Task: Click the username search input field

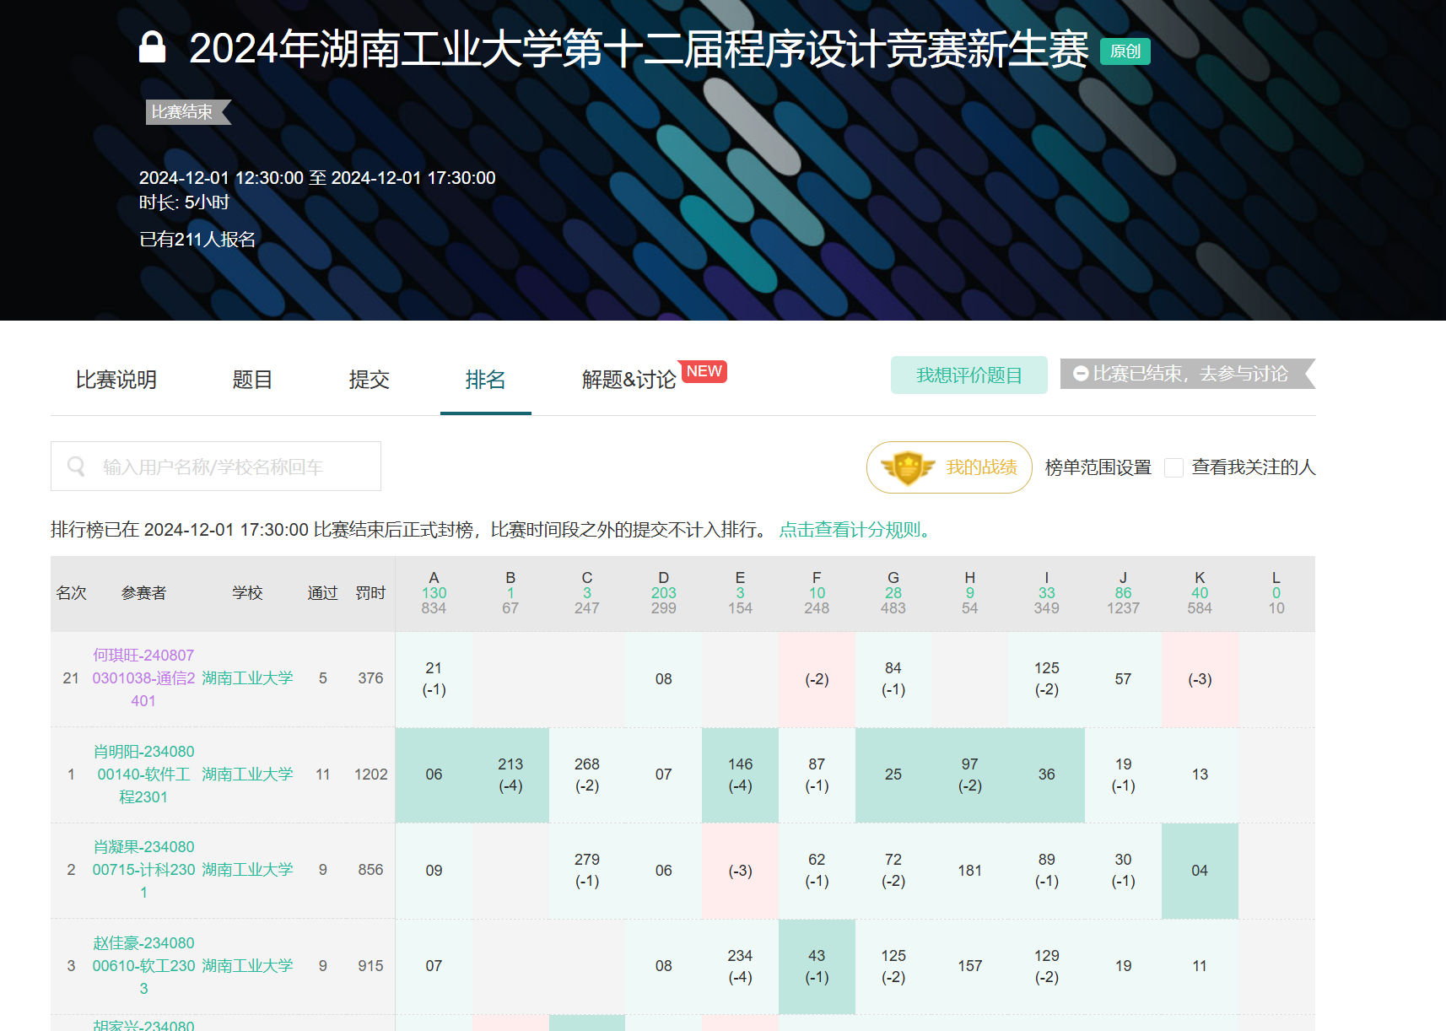Action: coord(228,467)
